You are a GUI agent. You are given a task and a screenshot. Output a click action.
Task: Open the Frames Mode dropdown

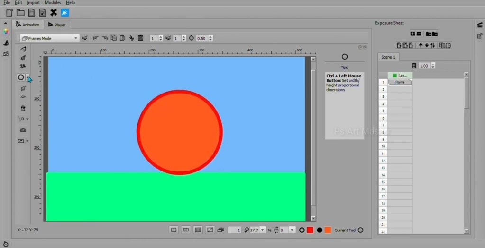tap(49, 38)
